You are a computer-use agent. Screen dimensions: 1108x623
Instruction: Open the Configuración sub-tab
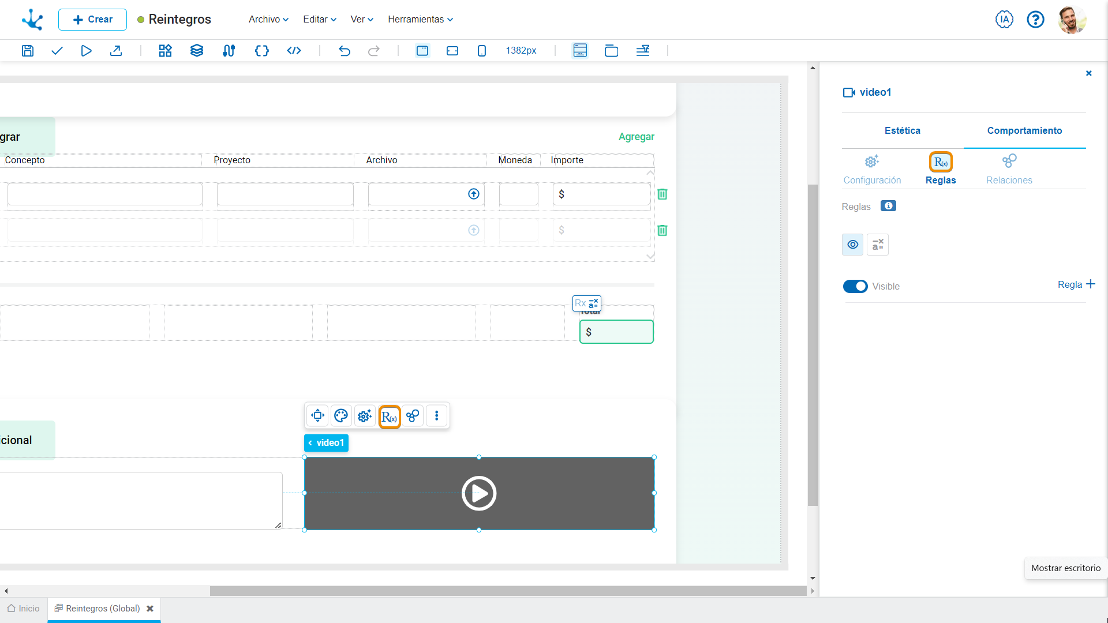click(x=872, y=170)
